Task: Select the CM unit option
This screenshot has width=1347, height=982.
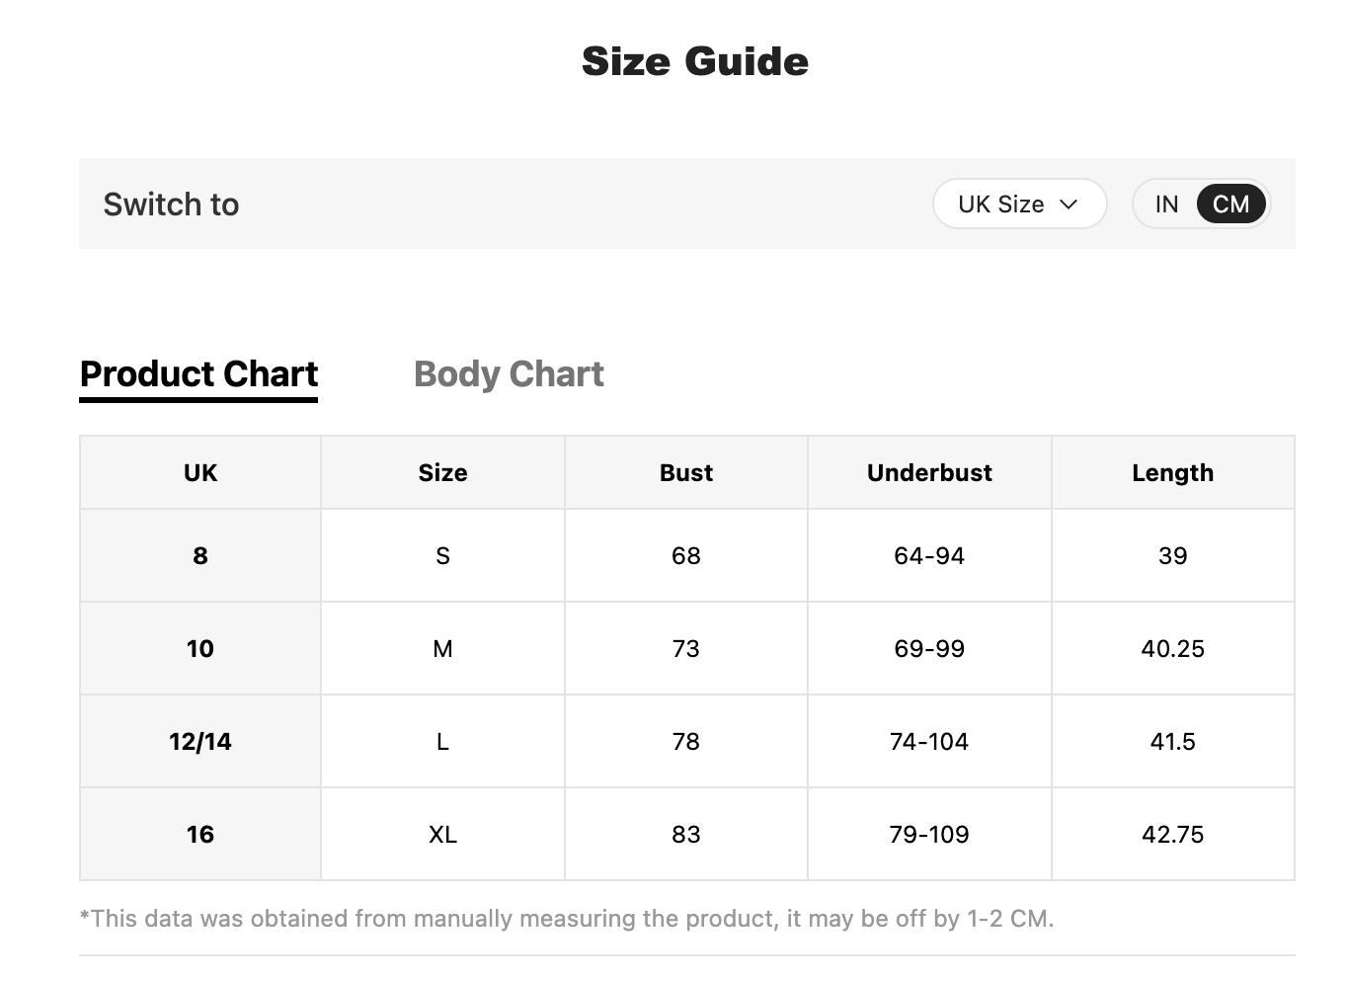Action: pyautogui.click(x=1230, y=205)
